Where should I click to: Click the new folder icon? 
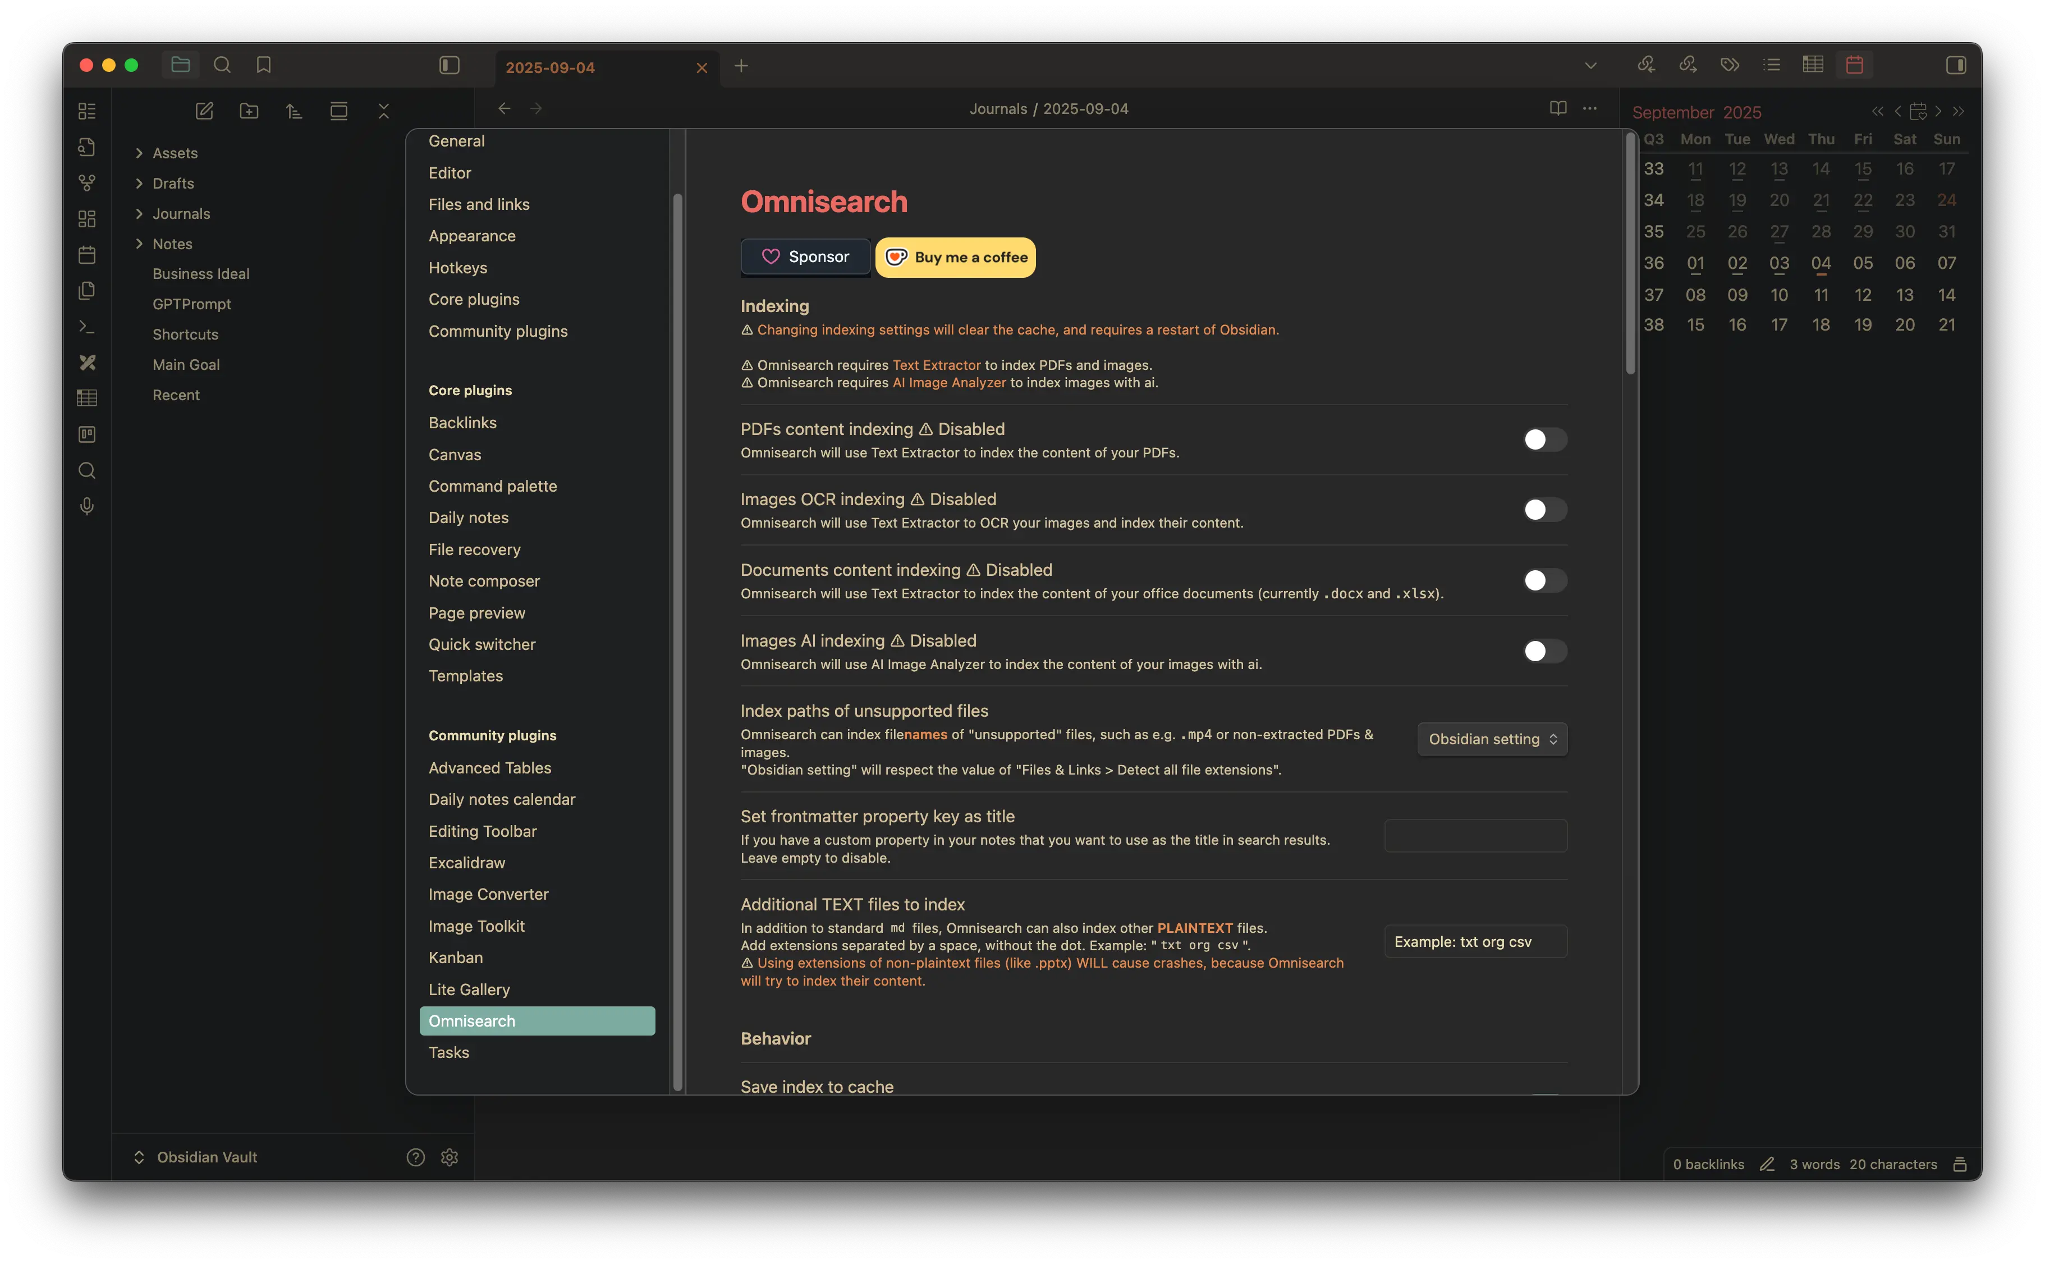[x=248, y=111]
